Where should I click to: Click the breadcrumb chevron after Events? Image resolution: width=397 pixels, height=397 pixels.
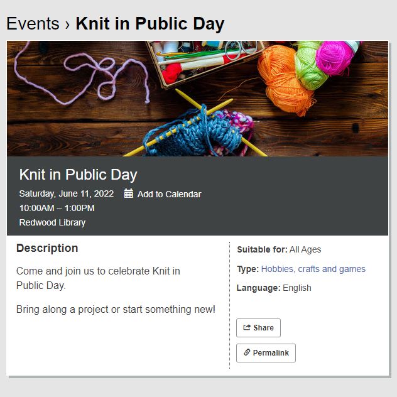(67, 24)
